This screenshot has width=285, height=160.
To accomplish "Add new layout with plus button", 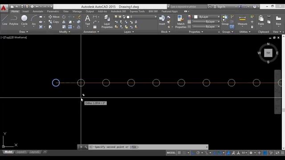I will (45, 152).
